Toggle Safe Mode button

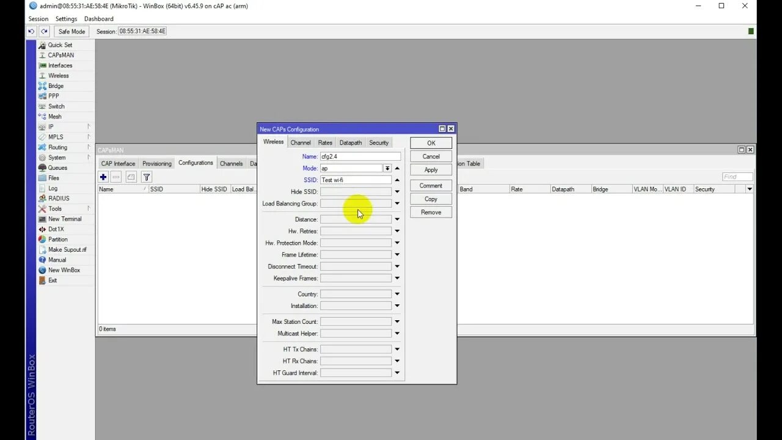click(x=71, y=31)
